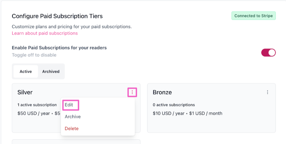Screen dimensions: 286x144
Task: Open the Bronze tier options menu
Action: coord(267,92)
